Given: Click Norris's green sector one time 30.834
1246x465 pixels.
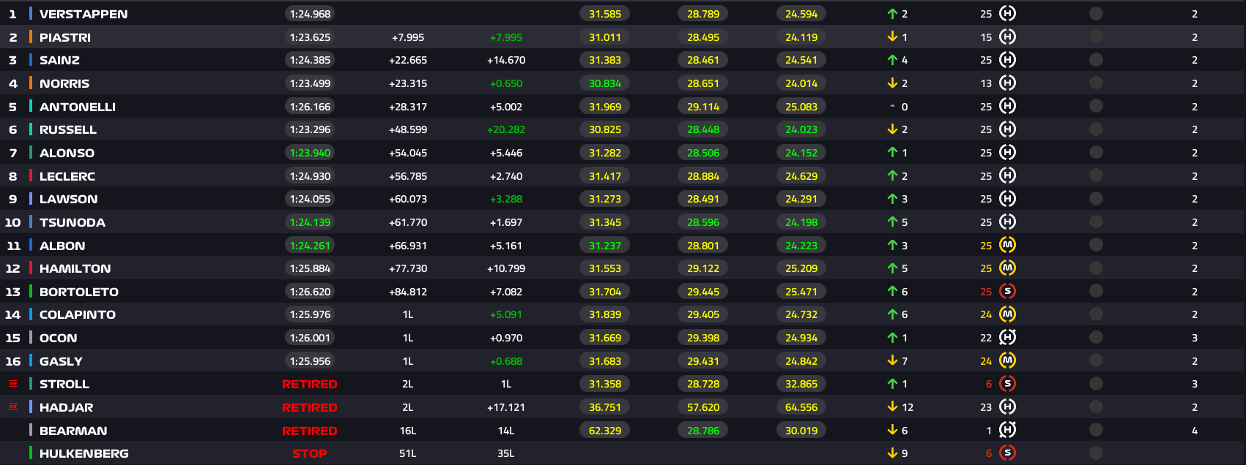Looking at the screenshot, I should click(605, 83).
